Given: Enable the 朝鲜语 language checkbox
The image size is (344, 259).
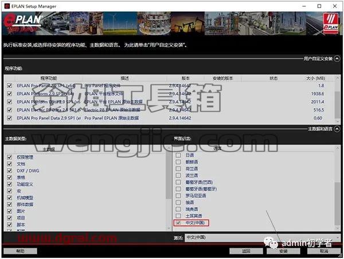Looking at the screenshot, I should [178, 162].
